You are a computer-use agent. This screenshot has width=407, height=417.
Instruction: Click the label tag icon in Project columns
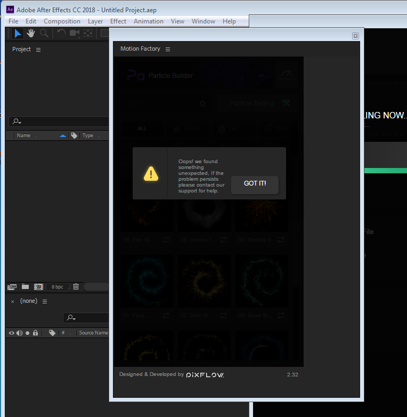tap(74, 135)
